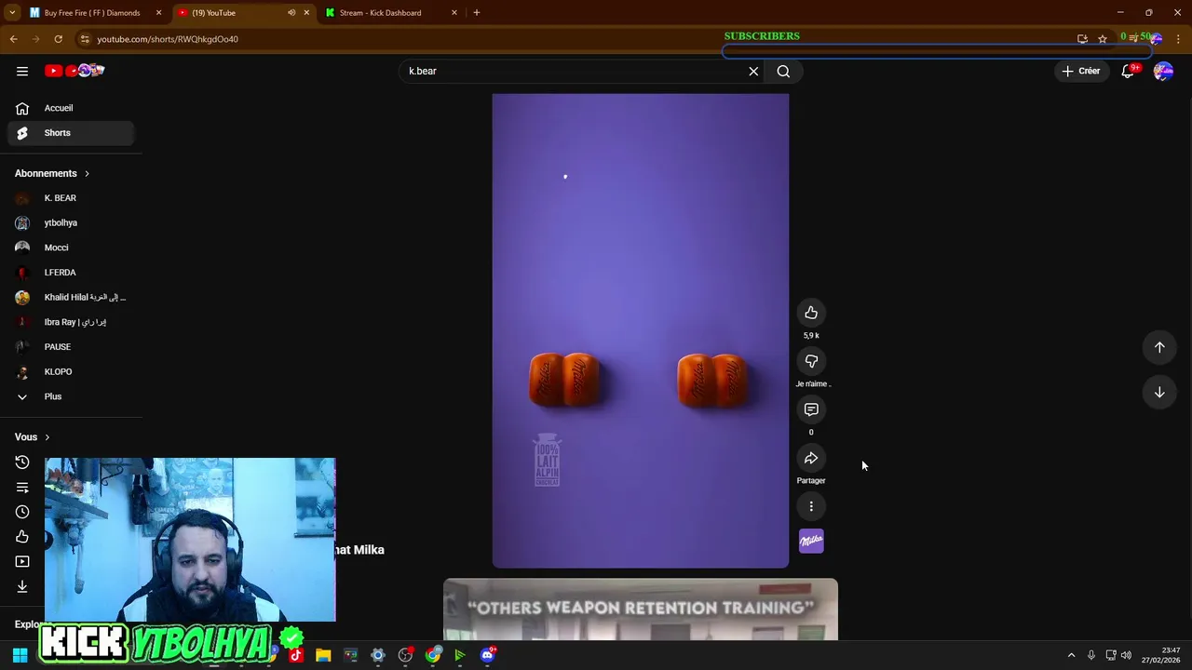The width and height of the screenshot is (1192, 670).
Task: Open Watch Later clock icon
Action: click(x=22, y=512)
